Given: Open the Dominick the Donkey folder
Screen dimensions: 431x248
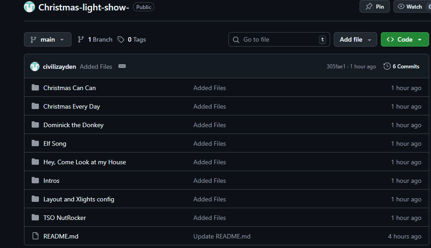Looking at the screenshot, I should click(x=73, y=125).
